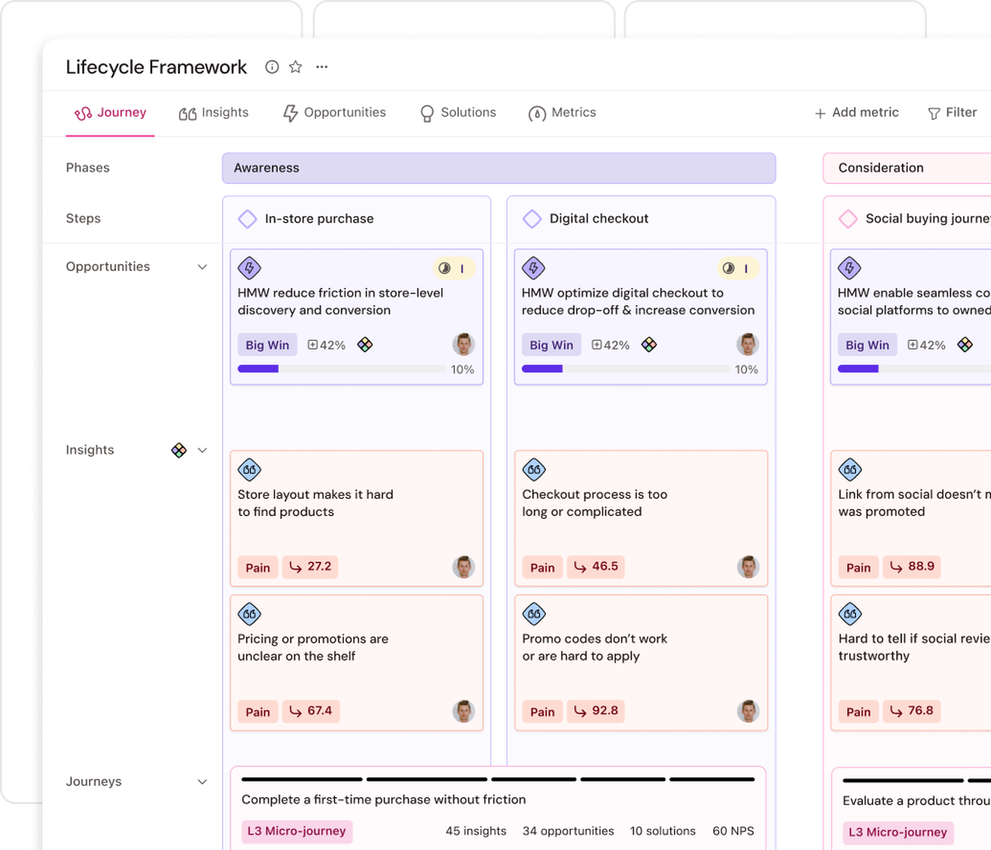Click the quote icon on the checkout insight card
The width and height of the screenshot is (991, 850).
click(534, 469)
